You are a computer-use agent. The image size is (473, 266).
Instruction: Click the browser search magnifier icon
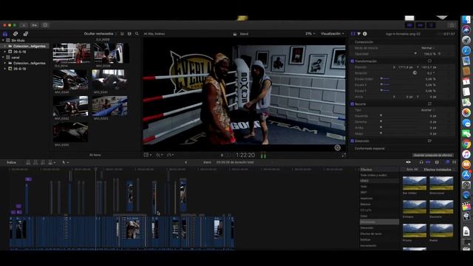point(137,34)
